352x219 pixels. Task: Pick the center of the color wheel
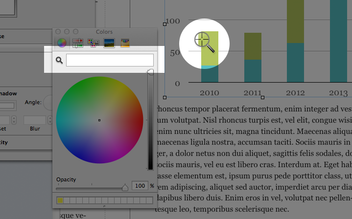point(99,120)
